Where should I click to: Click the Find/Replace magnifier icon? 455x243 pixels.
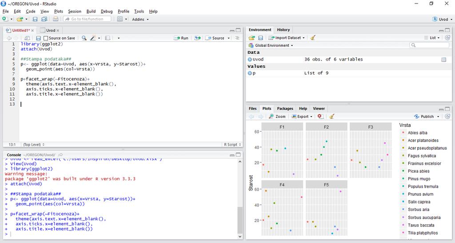click(84, 38)
